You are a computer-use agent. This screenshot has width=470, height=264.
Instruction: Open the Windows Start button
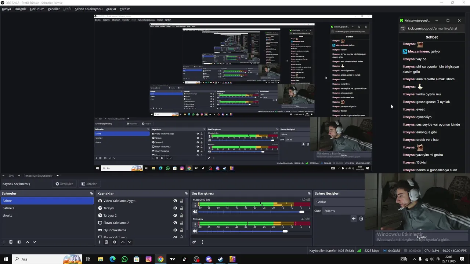point(6,259)
